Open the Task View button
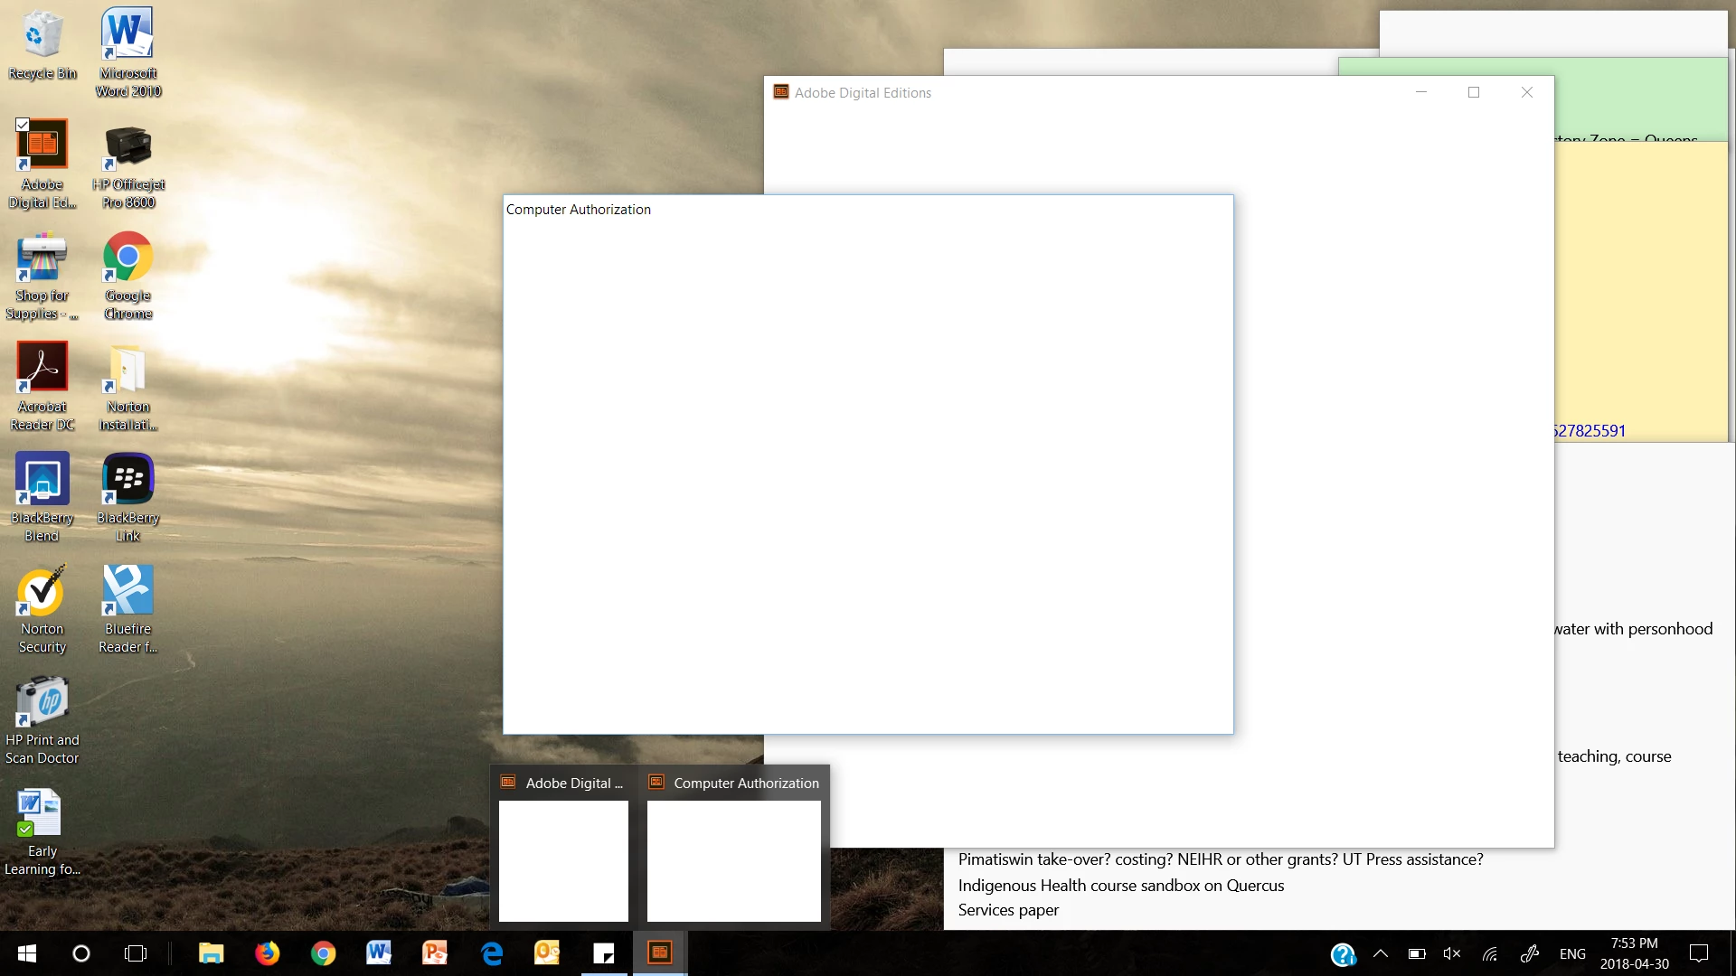Viewport: 1736px width, 976px height. 136,953
